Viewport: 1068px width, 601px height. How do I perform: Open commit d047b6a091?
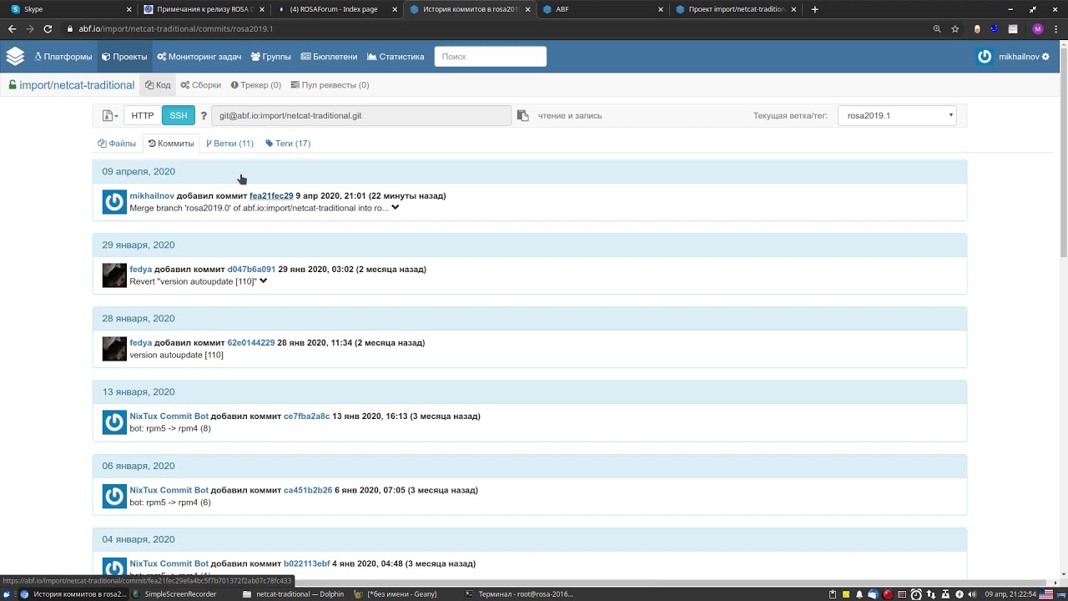pyautogui.click(x=251, y=270)
